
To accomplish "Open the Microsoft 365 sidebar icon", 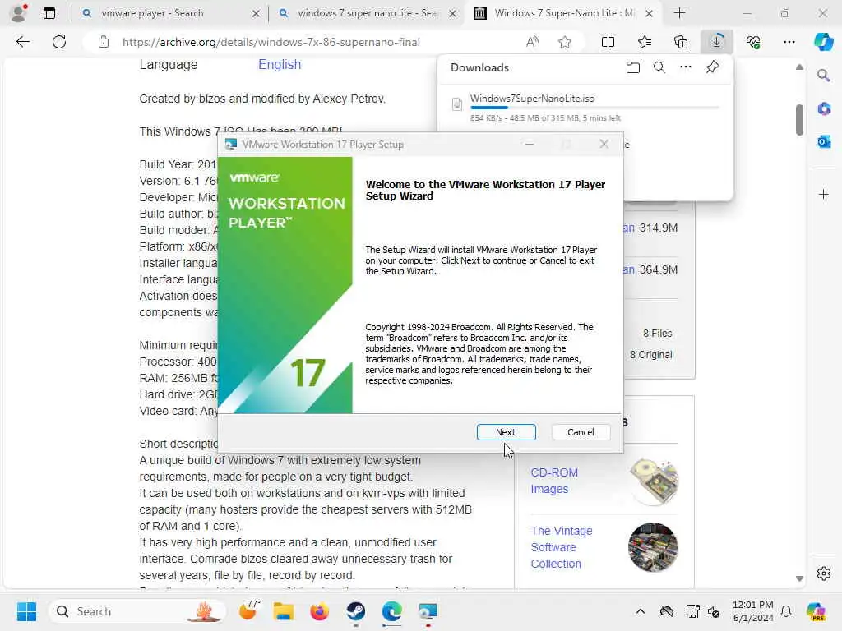I will point(823,109).
